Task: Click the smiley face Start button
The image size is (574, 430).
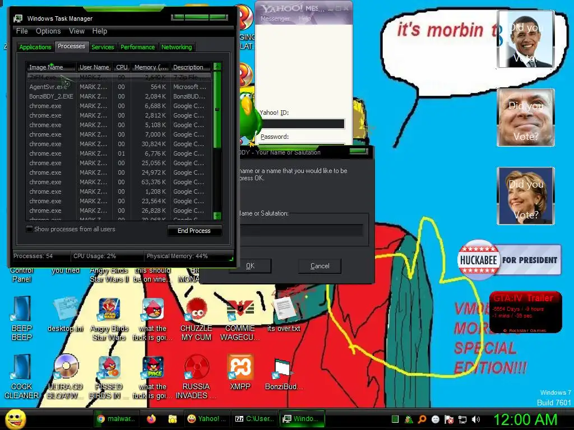Action: click(15, 419)
